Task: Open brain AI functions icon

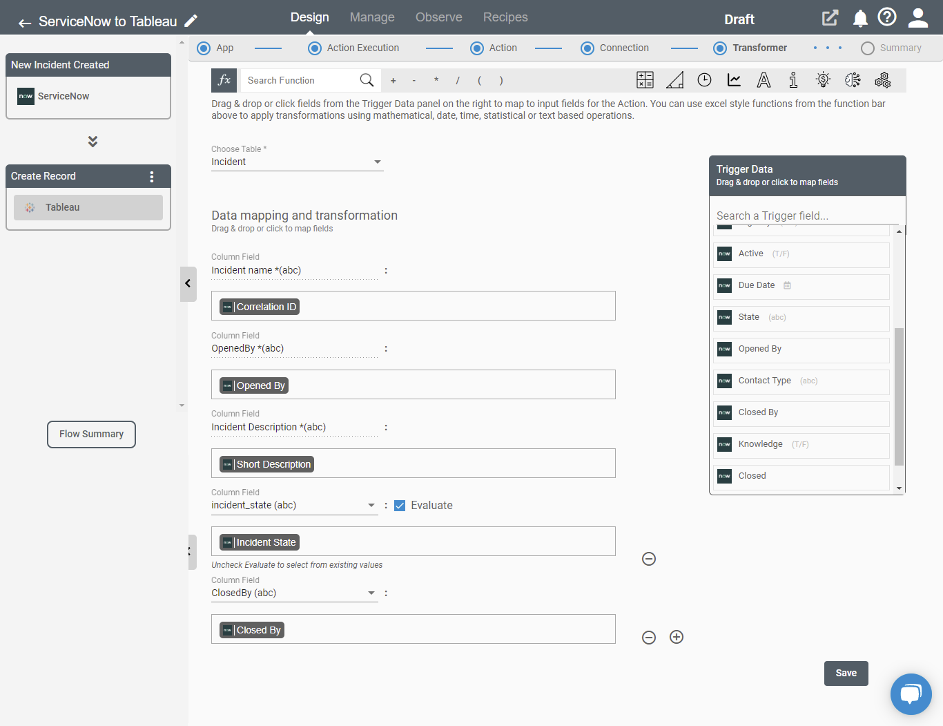Action: (x=853, y=80)
